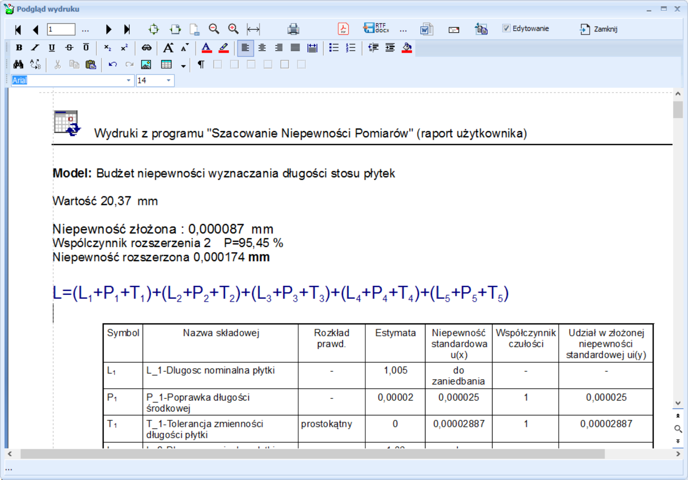Click the binoculars Find icon
Screen dimensions: 688x480
point(18,65)
